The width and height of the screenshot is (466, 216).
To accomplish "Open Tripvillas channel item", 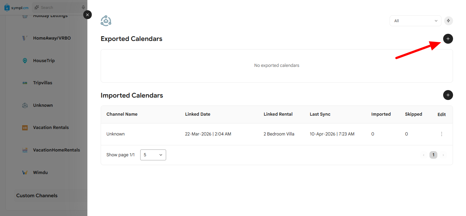I will coord(43,83).
